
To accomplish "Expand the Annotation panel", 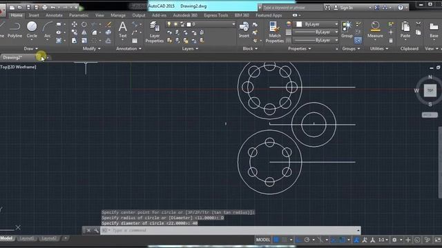I will coord(128,49).
